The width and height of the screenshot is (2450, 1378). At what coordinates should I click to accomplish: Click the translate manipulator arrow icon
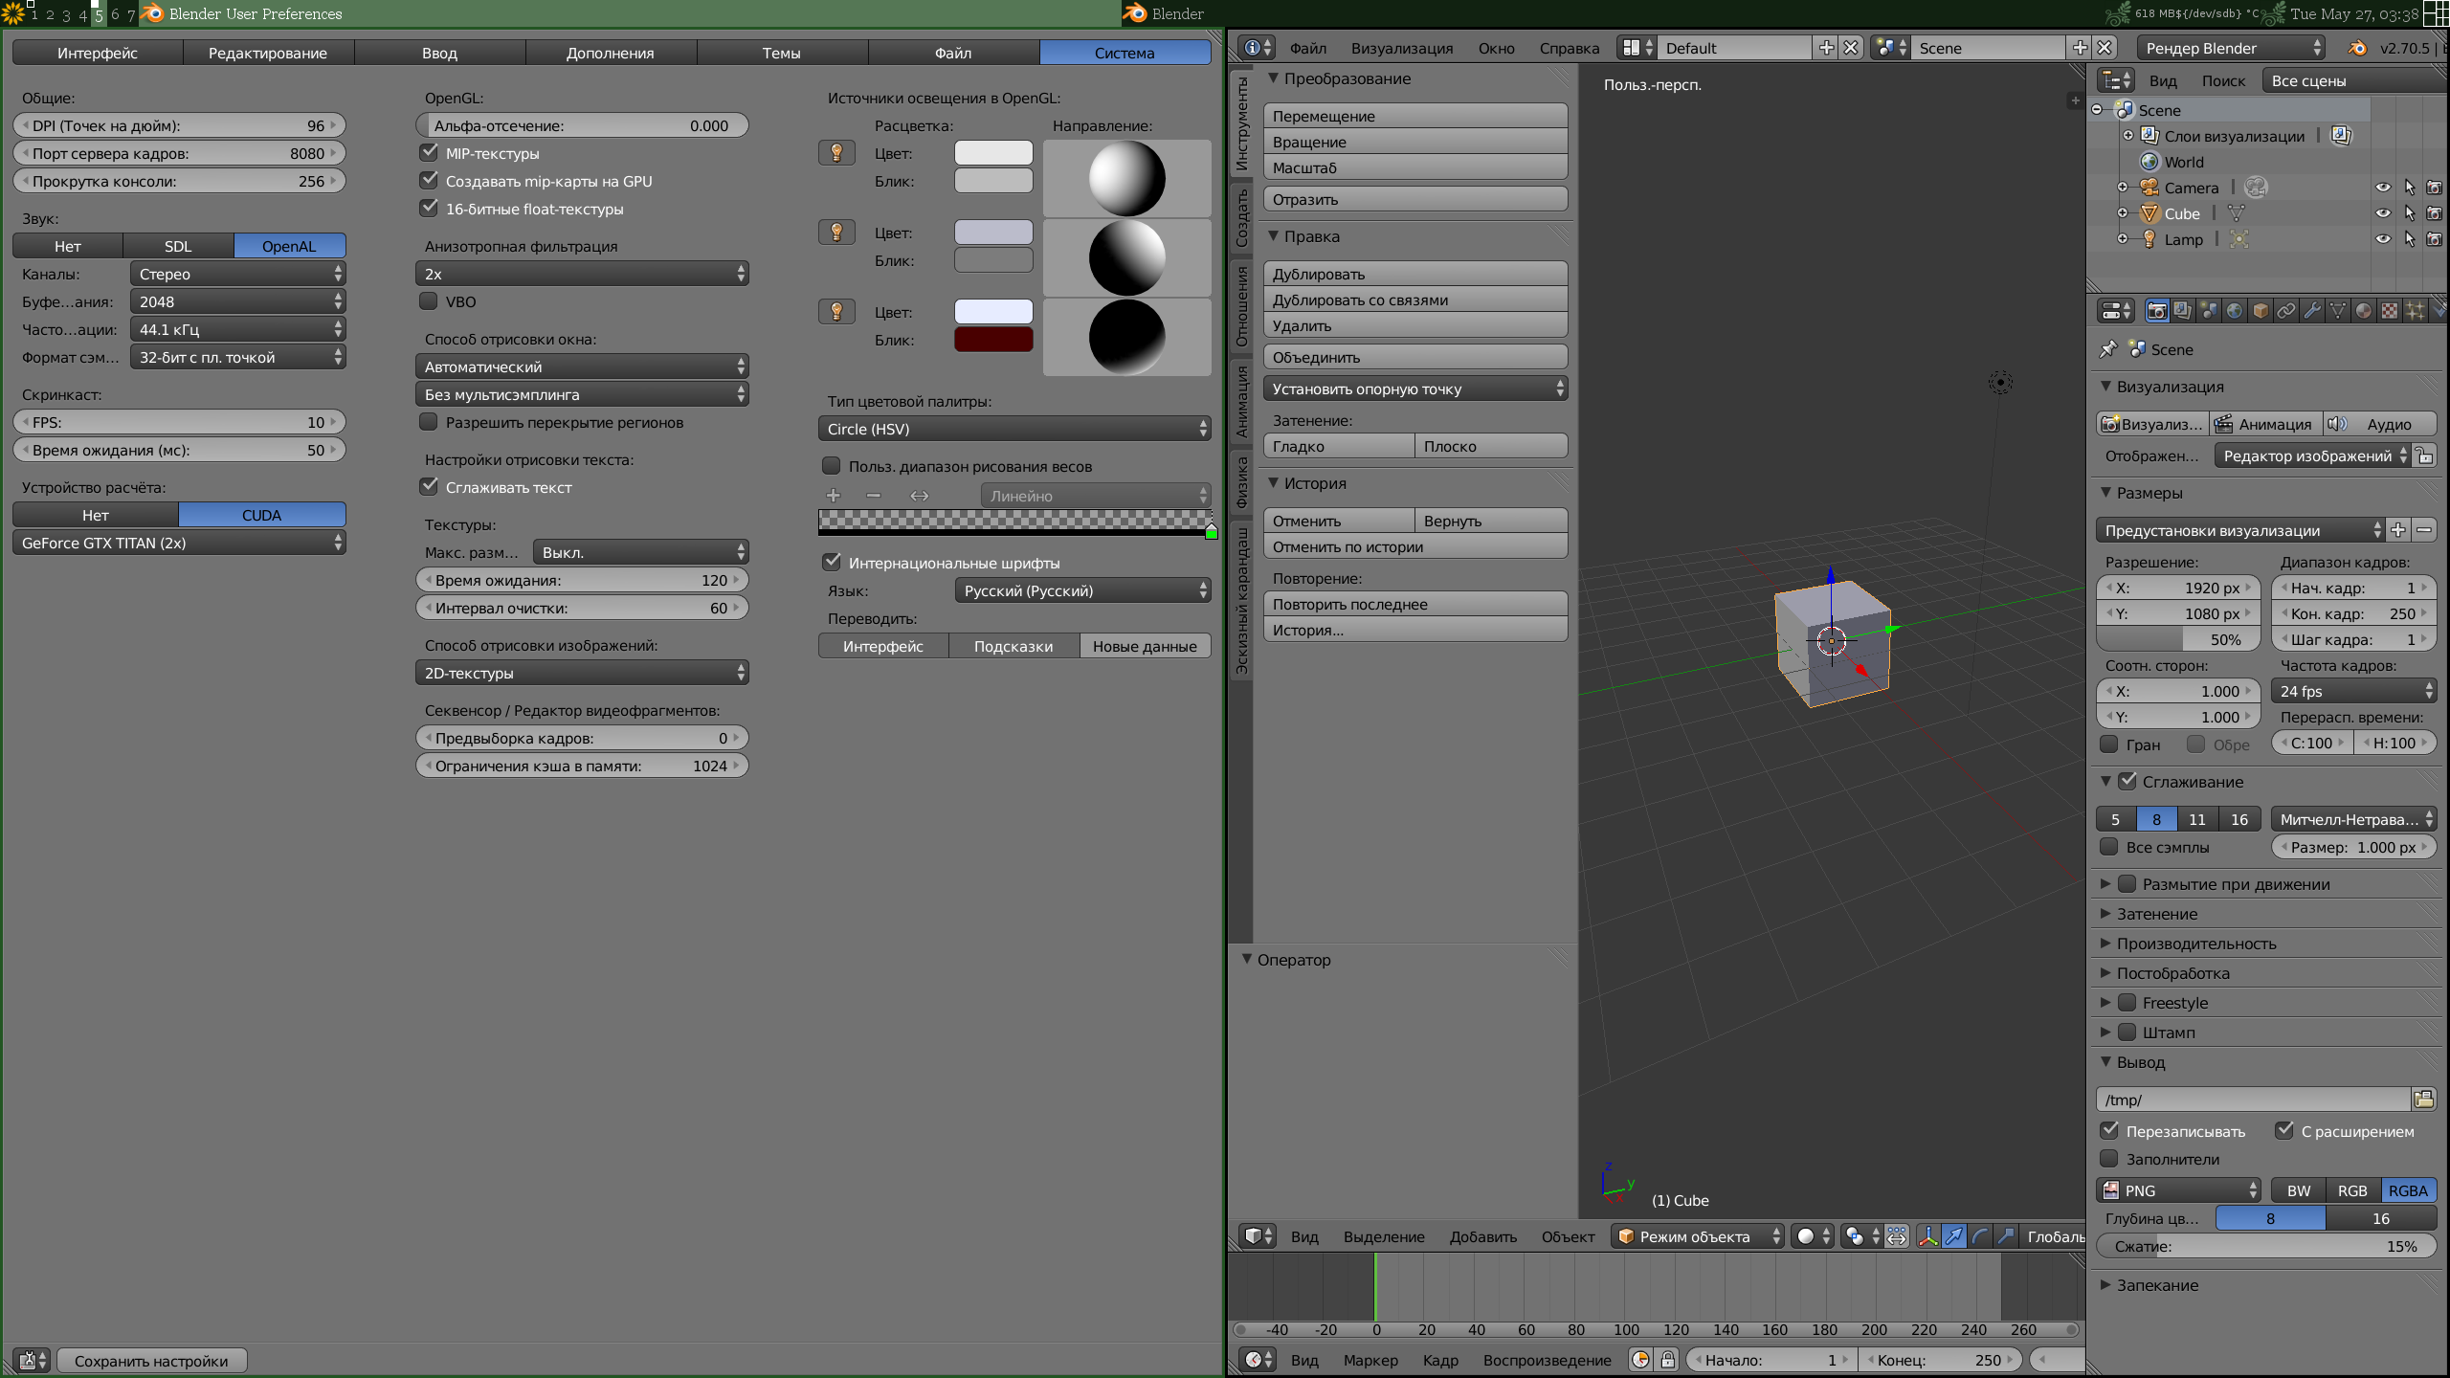pos(1954,1236)
